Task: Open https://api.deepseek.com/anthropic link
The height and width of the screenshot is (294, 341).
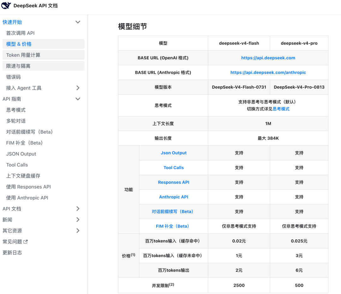Action: point(268,72)
